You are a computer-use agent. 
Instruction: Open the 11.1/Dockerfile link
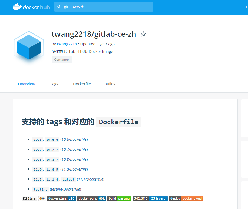(91, 179)
